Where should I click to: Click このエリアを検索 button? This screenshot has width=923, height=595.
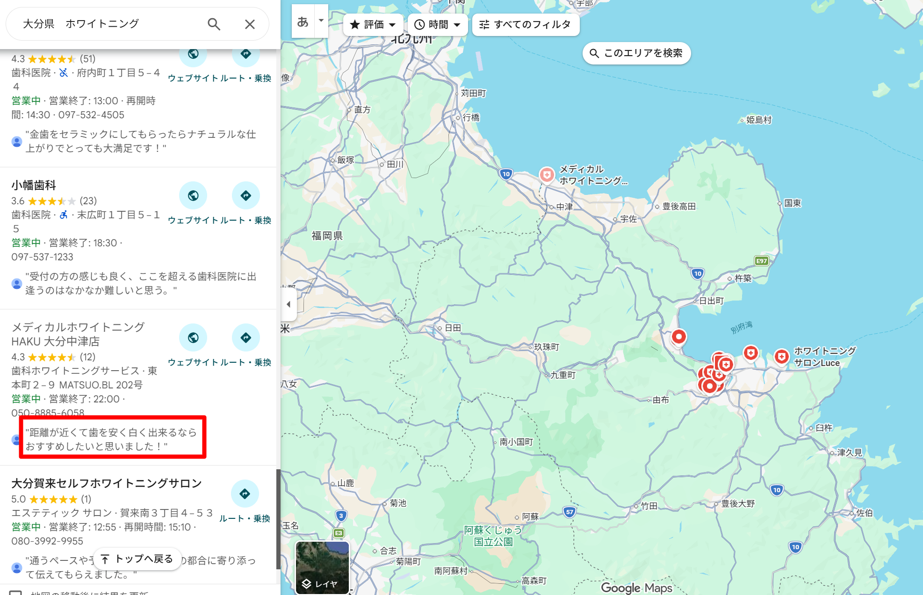tap(636, 53)
